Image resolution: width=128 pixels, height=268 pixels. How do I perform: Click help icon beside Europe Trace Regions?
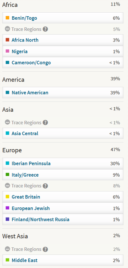click(x=45, y=186)
